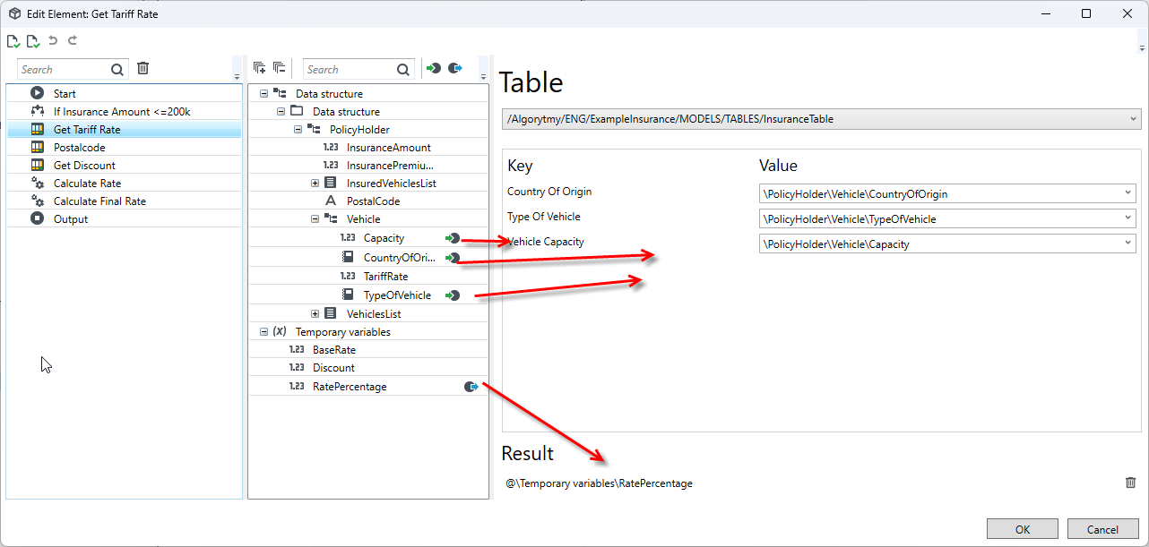Delete element using the trash icon beside steps search
The width and height of the screenshot is (1149, 547).
click(143, 68)
